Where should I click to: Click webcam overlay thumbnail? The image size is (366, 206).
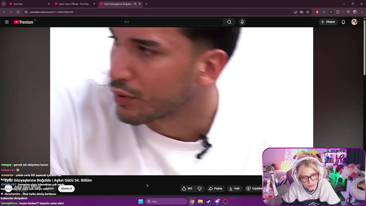pyautogui.click(x=314, y=177)
